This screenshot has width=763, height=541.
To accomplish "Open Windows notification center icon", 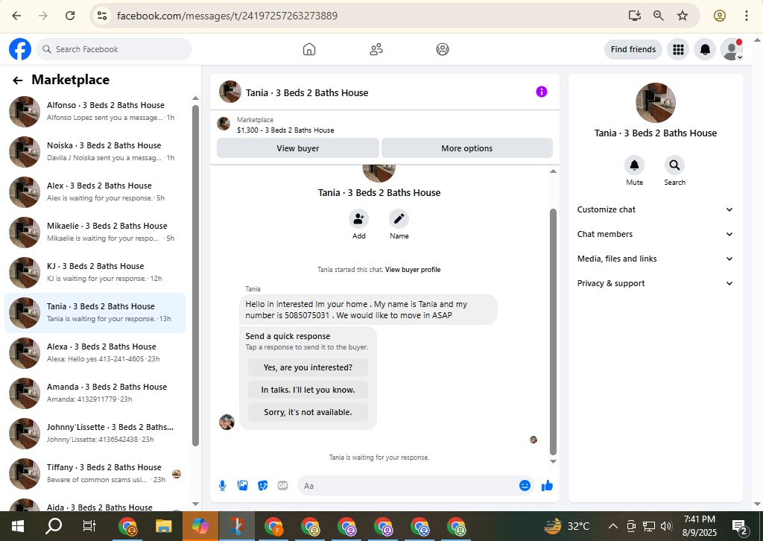I will tap(740, 526).
